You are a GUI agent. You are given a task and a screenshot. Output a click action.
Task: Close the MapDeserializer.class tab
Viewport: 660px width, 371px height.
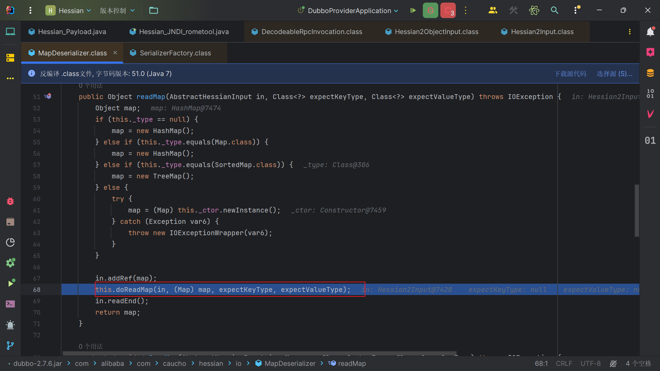click(x=115, y=53)
